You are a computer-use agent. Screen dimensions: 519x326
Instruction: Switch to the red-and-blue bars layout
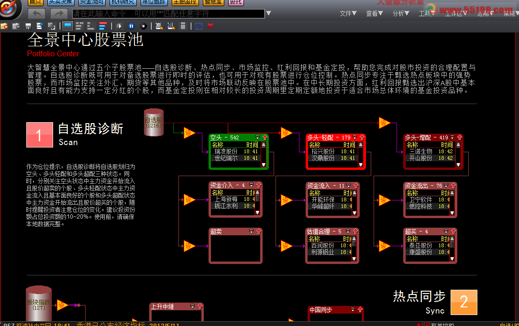(x=103, y=26)
